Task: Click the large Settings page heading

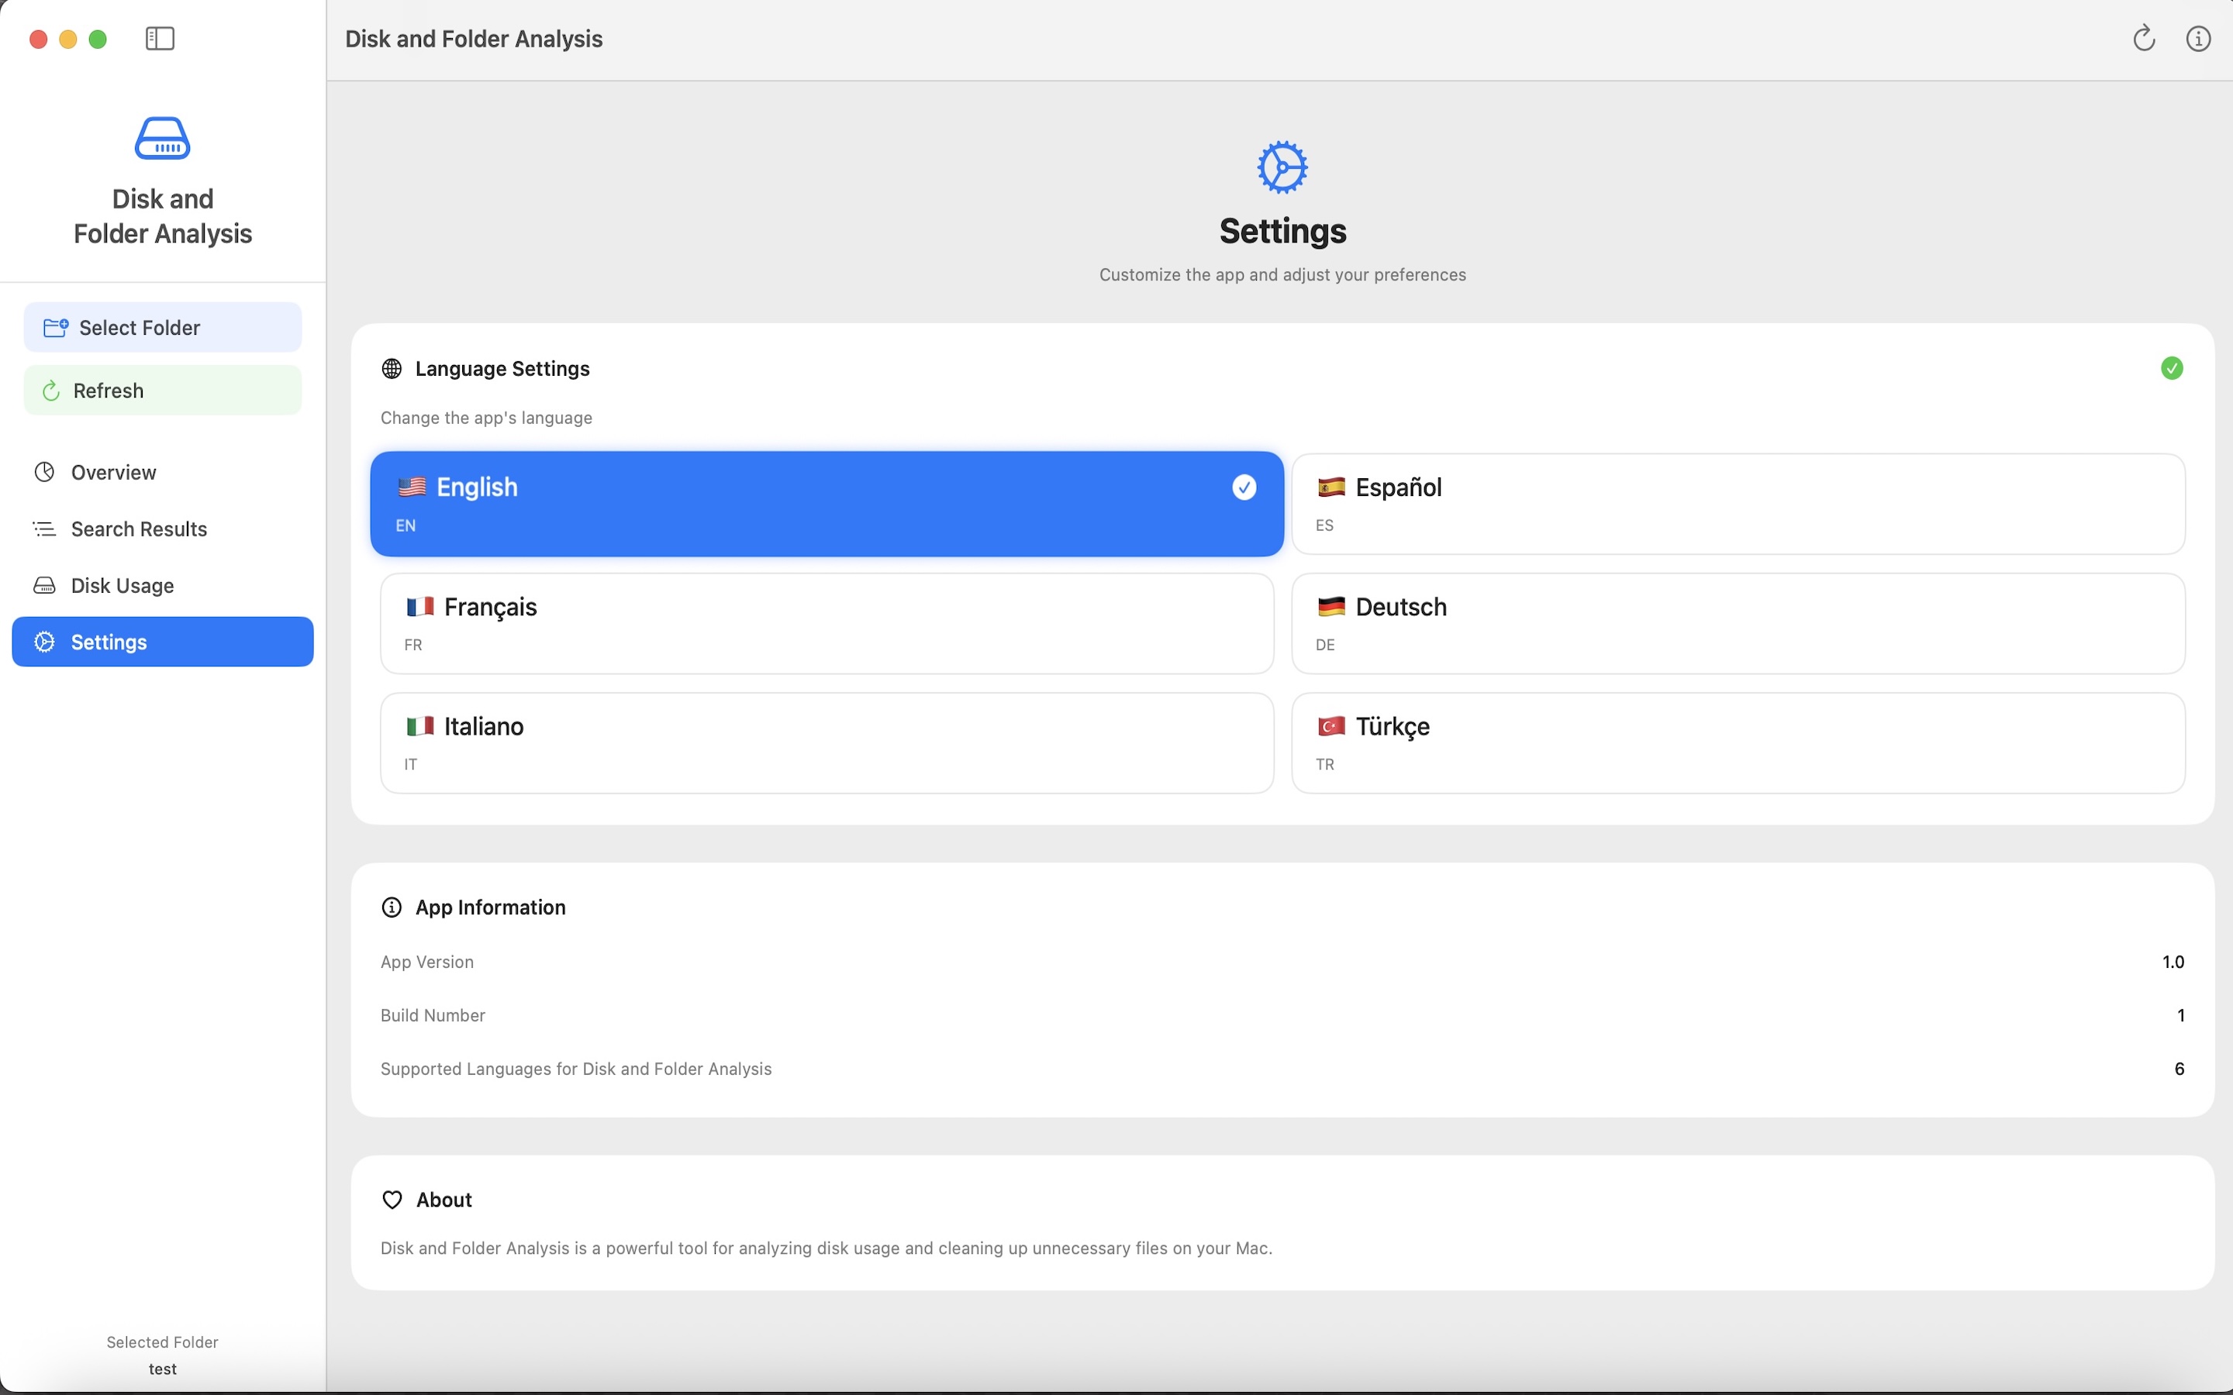Action: pyautogui.click(x=1282, y=231)
